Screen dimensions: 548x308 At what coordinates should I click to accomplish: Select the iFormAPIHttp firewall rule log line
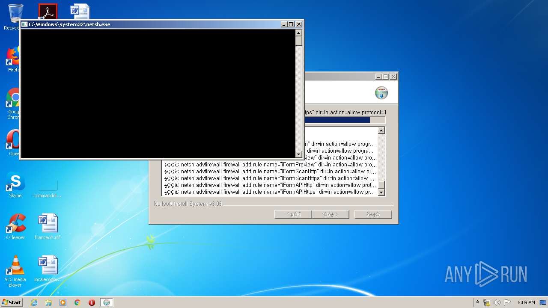270,185
